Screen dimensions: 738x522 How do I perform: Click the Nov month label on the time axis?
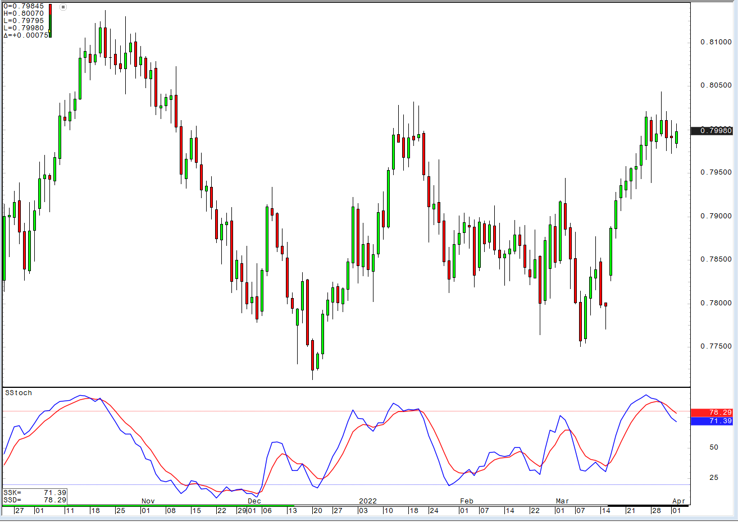click(x=148, y=501)
